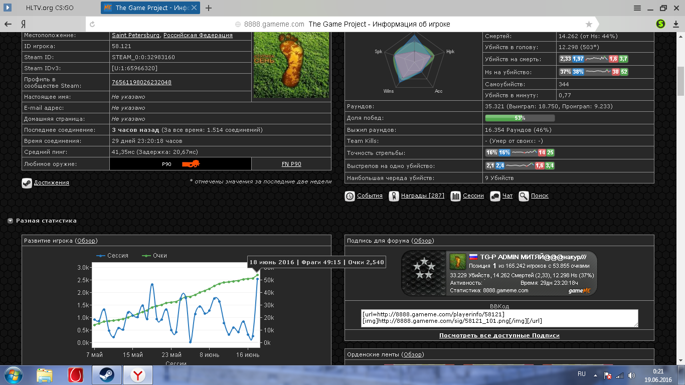This screenshot has height=385, width=685.
Task: Open the Сессии link
Action: tap(473, 196)
